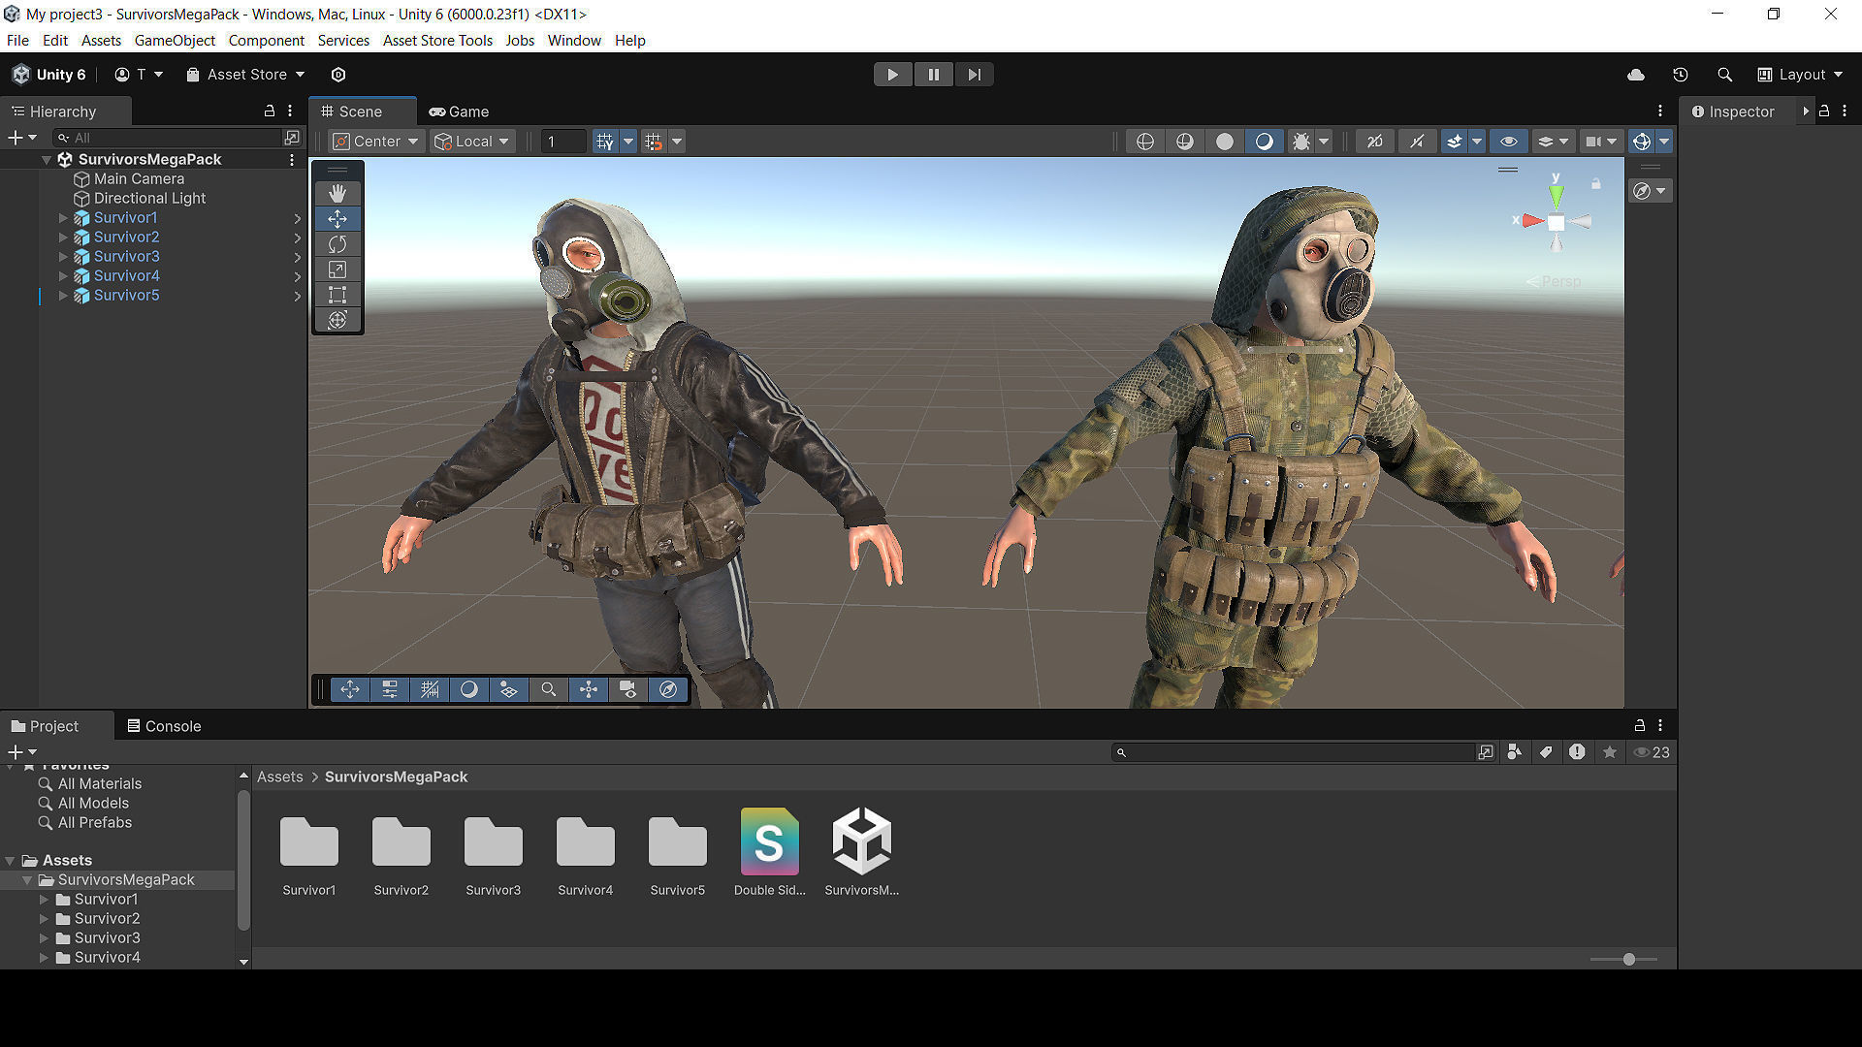This screenshot has width=1862, height=1047.
Task: Click the Step frame button
Action: 975,75
